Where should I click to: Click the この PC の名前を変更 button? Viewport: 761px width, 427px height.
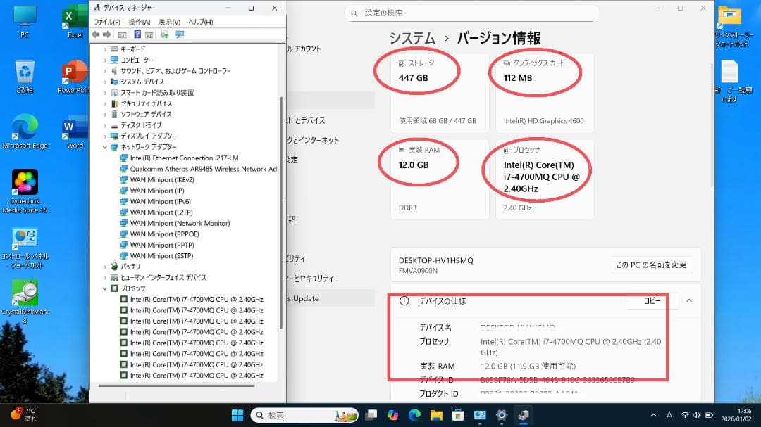tap(650, 265)
